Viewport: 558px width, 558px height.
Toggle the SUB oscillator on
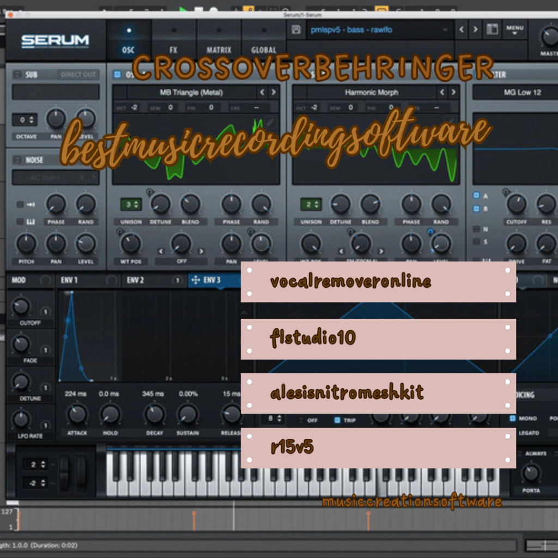(x=17, y=74)
